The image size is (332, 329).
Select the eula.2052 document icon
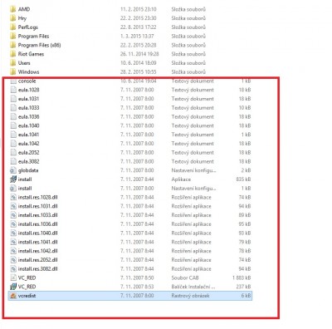click(x=13, y=152)
